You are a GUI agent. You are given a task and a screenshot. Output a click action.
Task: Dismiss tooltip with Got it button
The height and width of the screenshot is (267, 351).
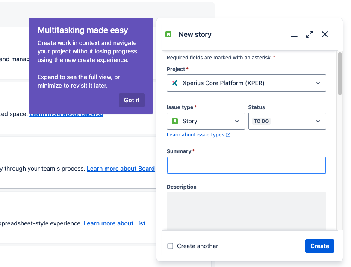pyautogui.click(x=132, y=100)
